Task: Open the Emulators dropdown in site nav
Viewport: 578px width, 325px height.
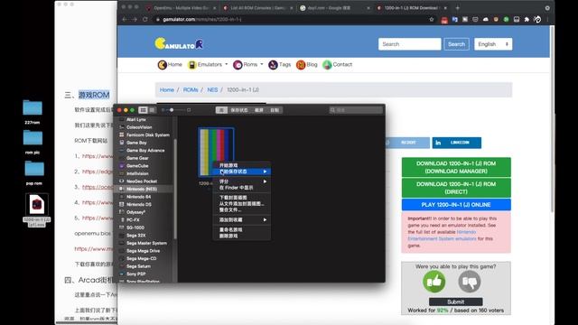Action: click(x=208, y=64)
